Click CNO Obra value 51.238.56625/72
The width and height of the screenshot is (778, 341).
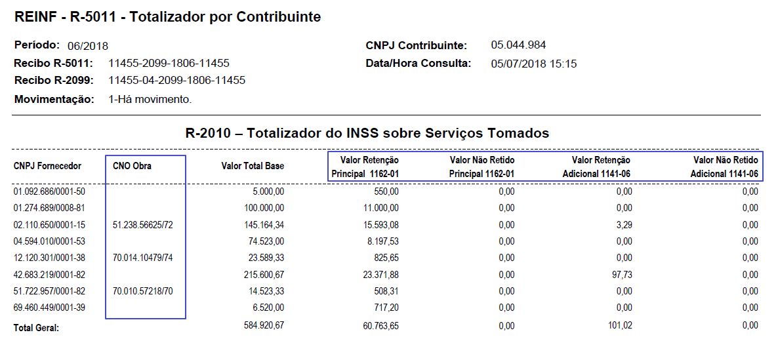[143, 225]
